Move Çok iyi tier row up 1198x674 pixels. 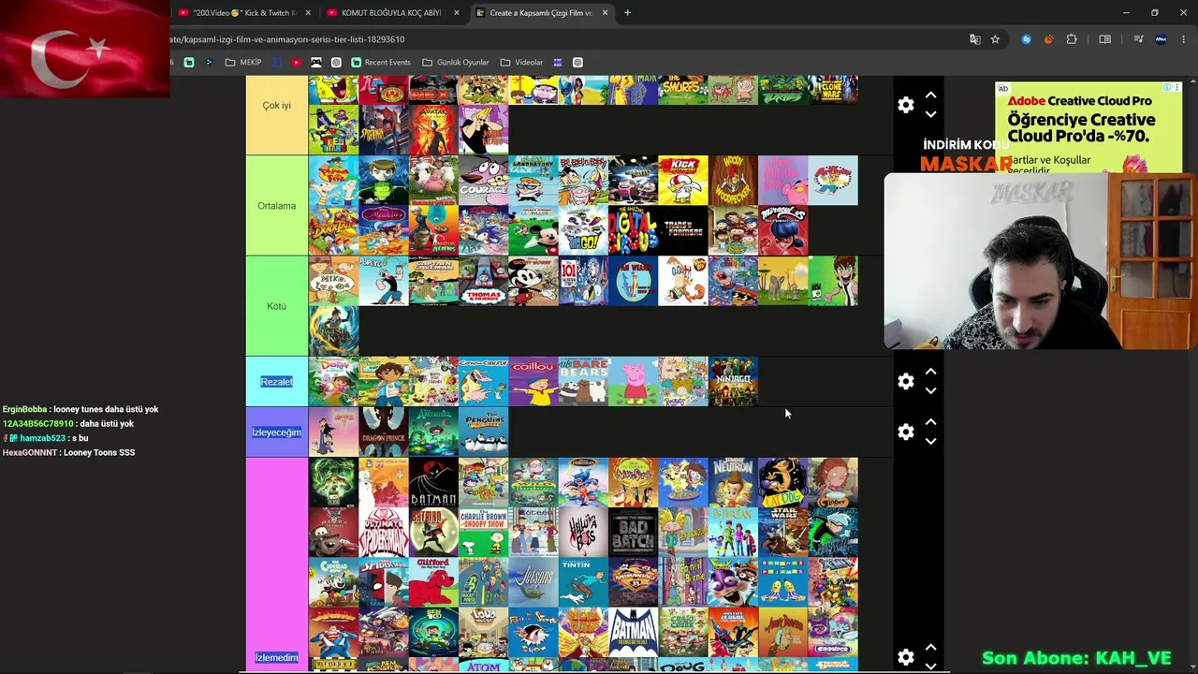930,95
